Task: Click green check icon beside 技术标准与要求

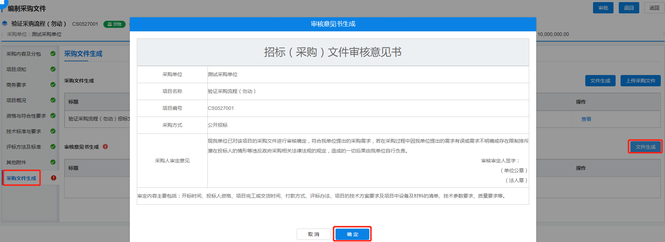Action: (x=53, y=131)
